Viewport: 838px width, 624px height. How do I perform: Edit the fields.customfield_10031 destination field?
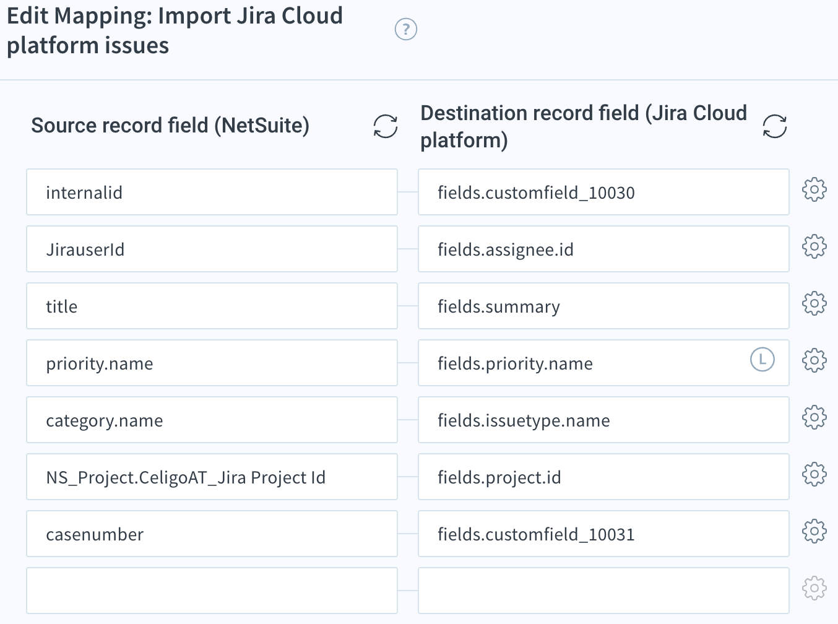(x=603, y=534)
